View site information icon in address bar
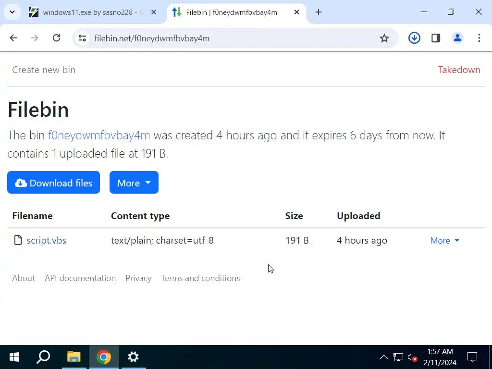492x369 pixels. pos(82,38)
